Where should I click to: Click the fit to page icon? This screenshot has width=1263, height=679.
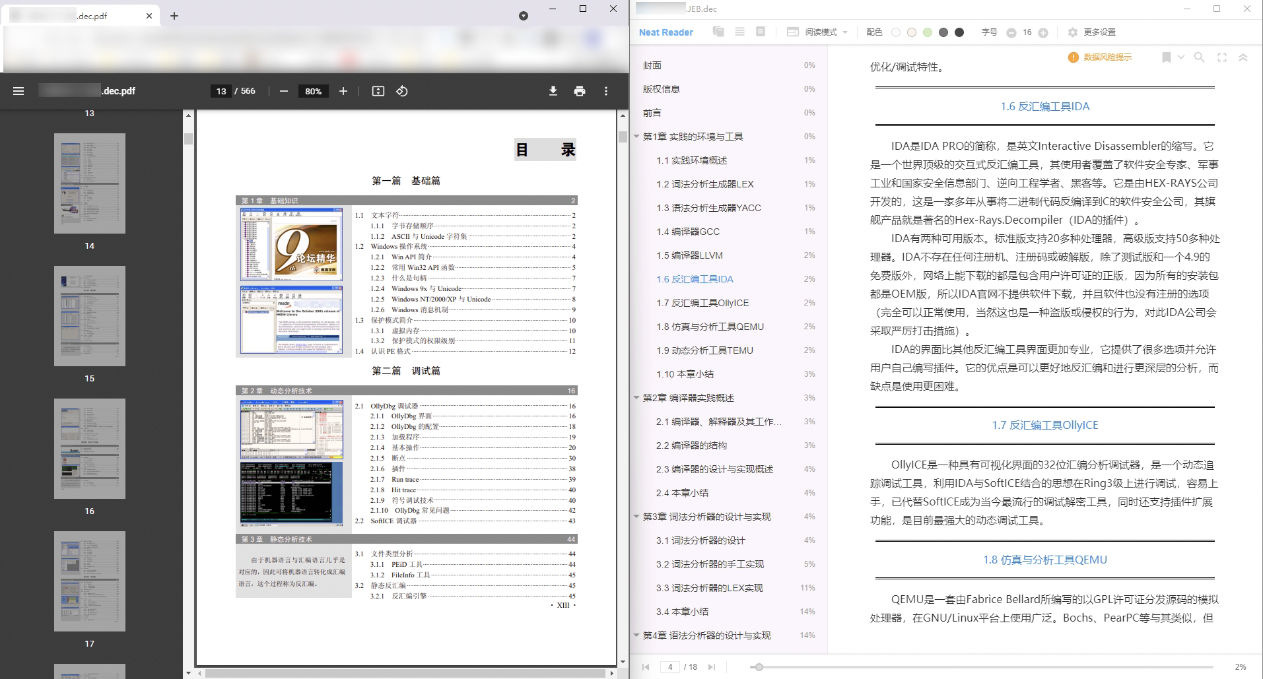378,91
